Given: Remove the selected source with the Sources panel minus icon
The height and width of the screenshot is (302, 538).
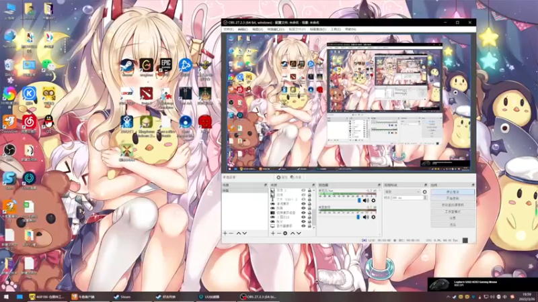Looking at the screenshot, I should [278, 233].
